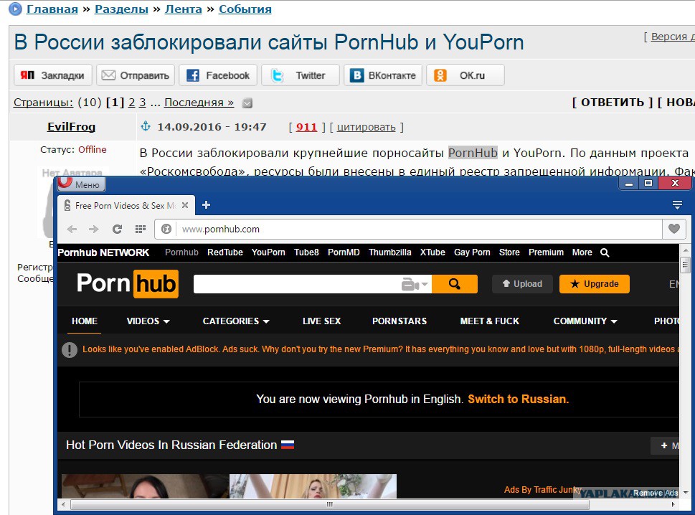
Task: Click the Главная breadcrumb icon in forum page
Action: click(x=15, y=9)
